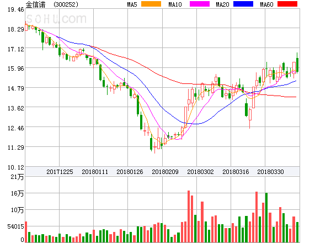Click the stock name 金信诺
The height and width of the screenshot is (243, 331).
pyautogui.click(x=35, y=4)
